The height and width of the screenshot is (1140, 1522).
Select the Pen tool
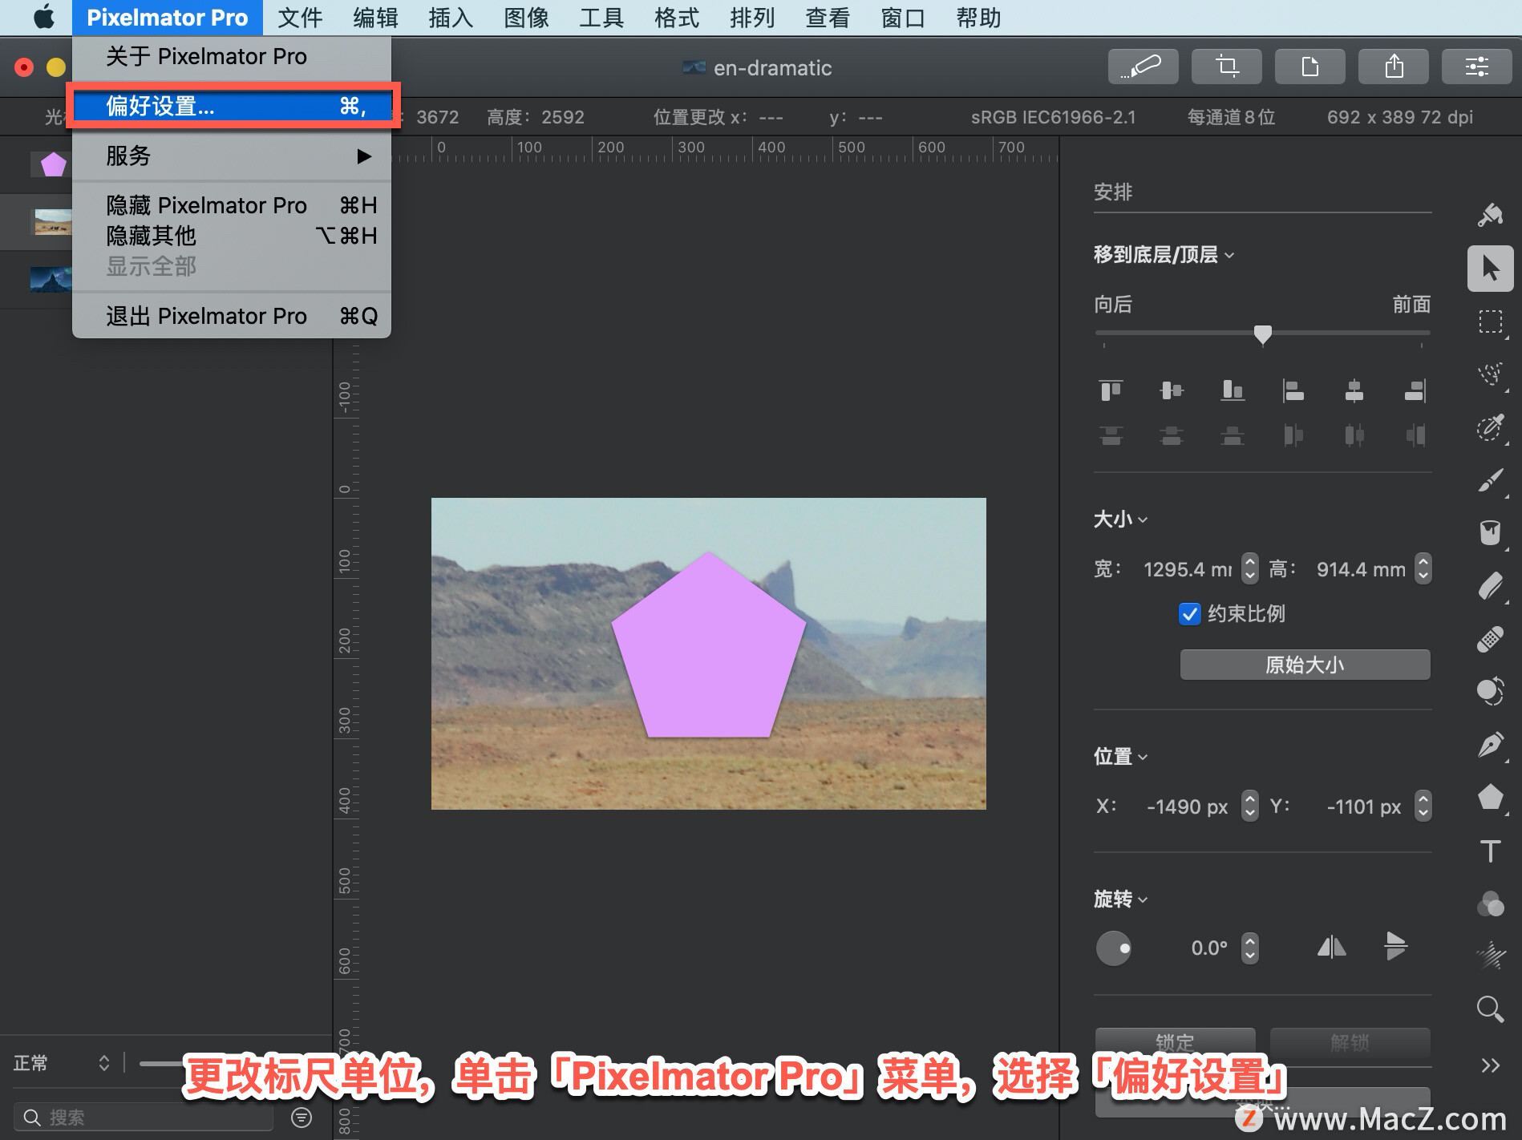coord(1490,745)
